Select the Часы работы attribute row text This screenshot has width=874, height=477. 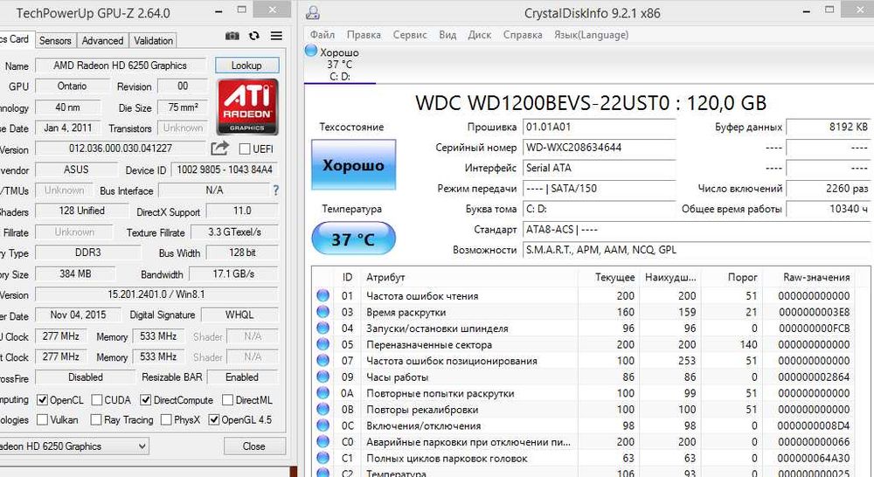coord(398,377)
